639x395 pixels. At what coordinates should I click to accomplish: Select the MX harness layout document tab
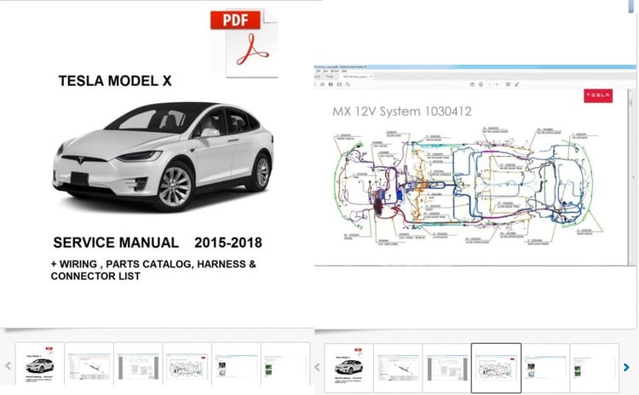(x=355, y=77)
